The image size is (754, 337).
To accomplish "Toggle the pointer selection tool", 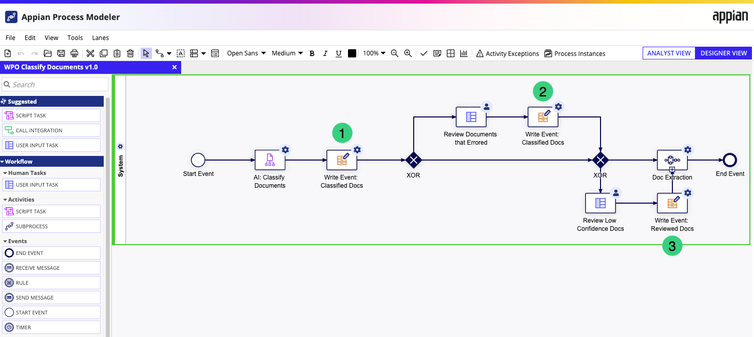I will (x=146, y=53).
